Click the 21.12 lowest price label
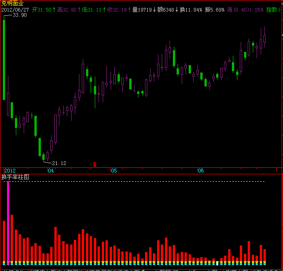Viewport: 283px width, 271px height. (x=59, y=163)
